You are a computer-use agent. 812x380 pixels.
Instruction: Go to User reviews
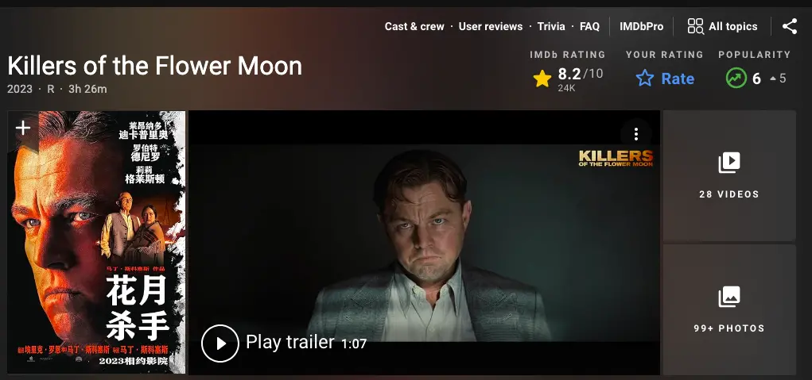491,26
